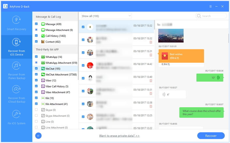The width and height of the screenshot is (230, 143).
Task: Click the Message app icon
Action: tap(43, 24)
